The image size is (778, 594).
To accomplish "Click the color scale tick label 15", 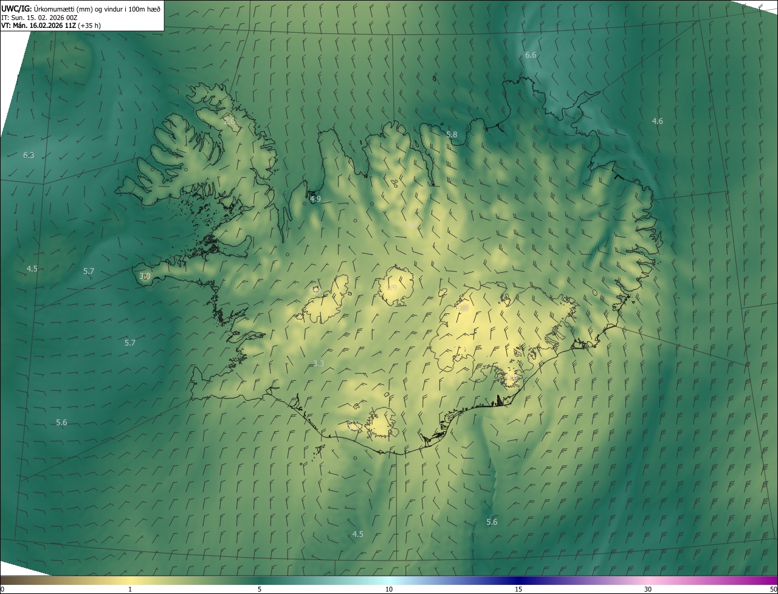I will [x=518, y=590].
